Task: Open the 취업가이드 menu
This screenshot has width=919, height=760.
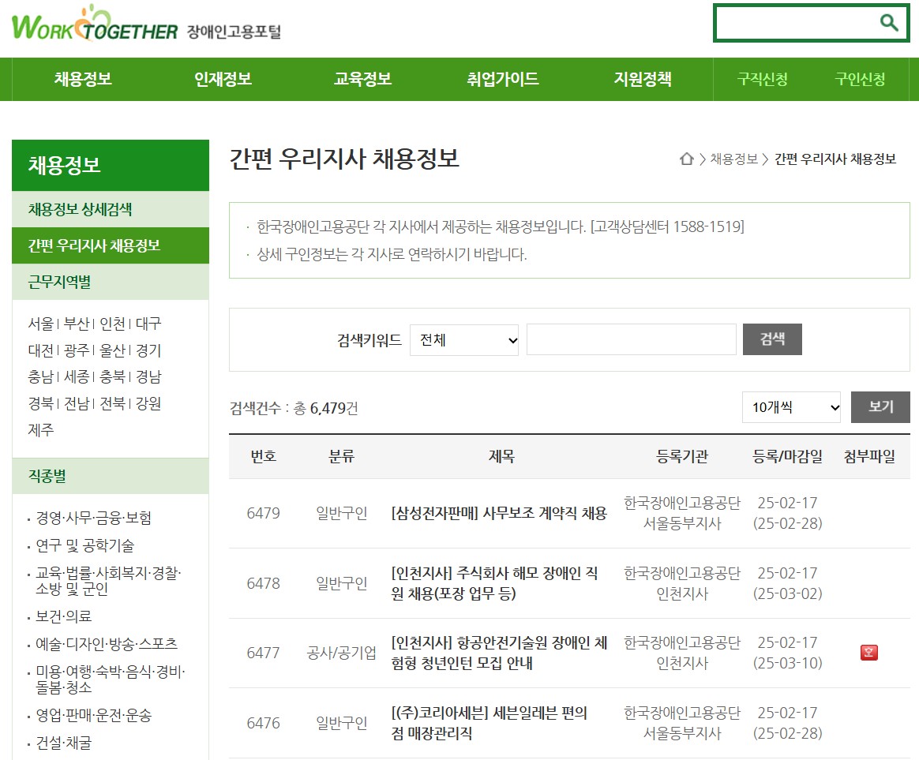Action: click(x=501, y=79)
